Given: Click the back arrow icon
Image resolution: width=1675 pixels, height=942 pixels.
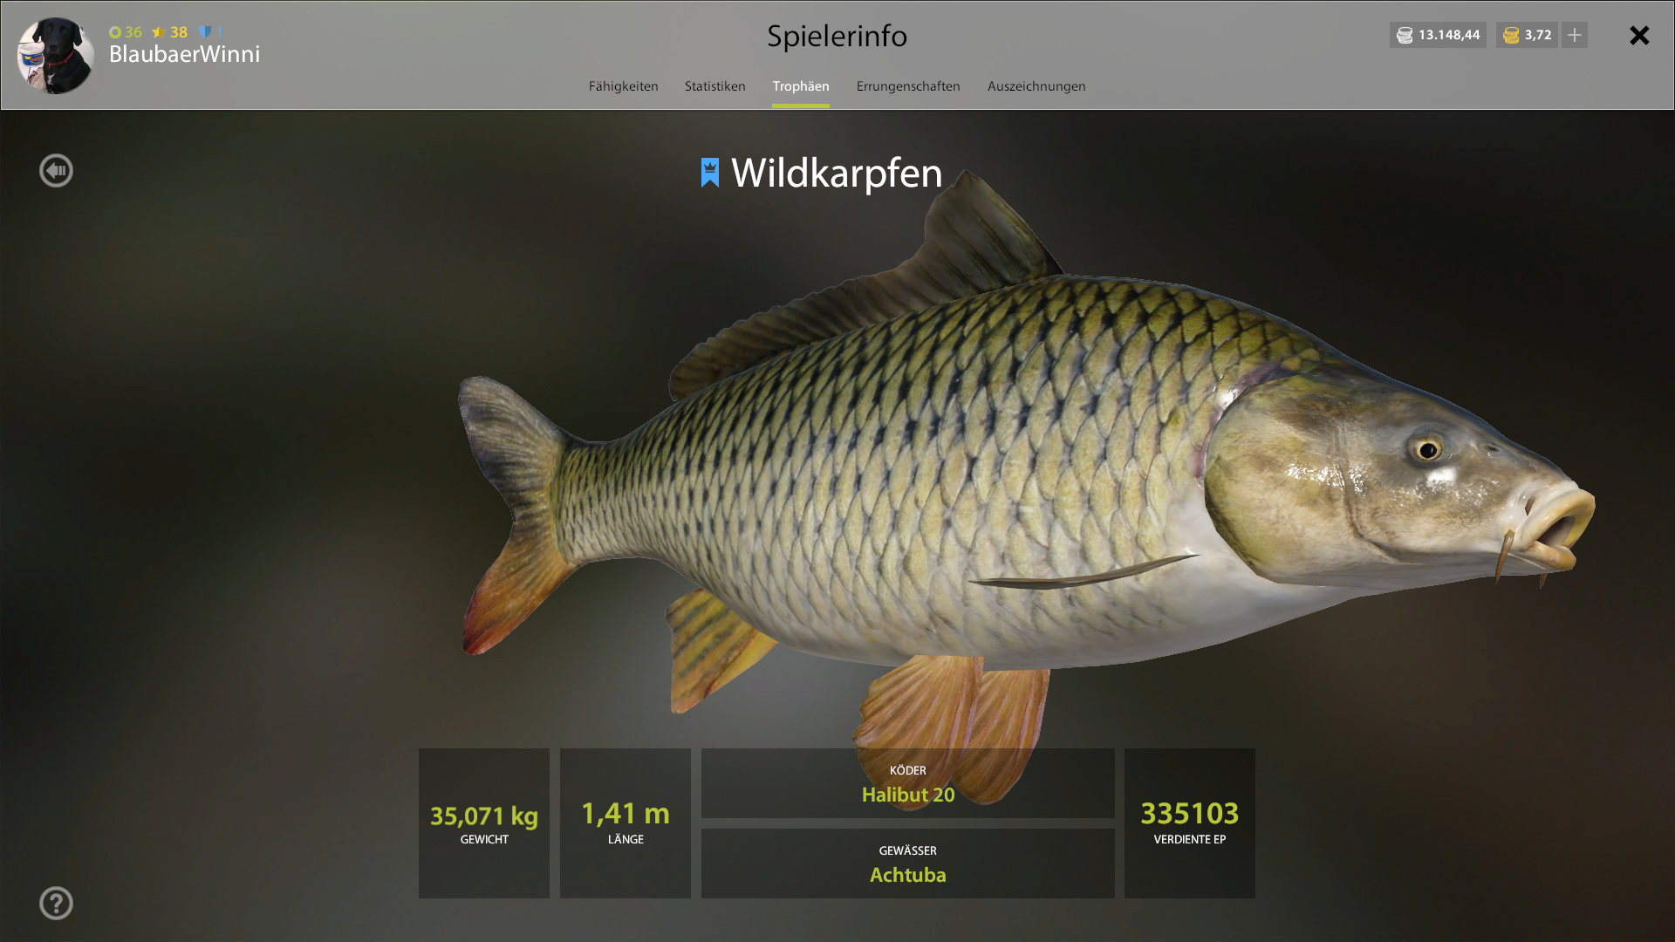Looking at the screenshot, I should (56, 170).
